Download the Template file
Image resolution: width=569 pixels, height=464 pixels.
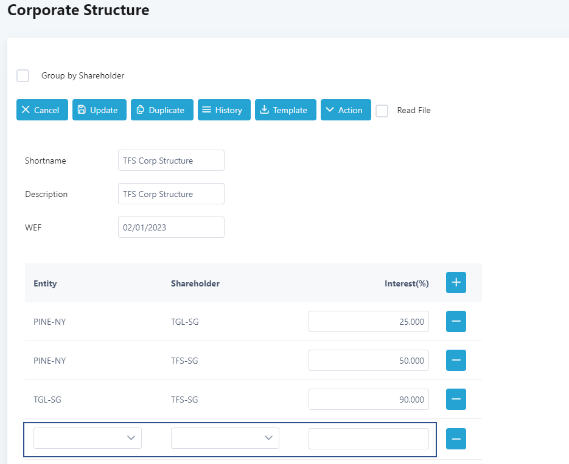point(285,110)
